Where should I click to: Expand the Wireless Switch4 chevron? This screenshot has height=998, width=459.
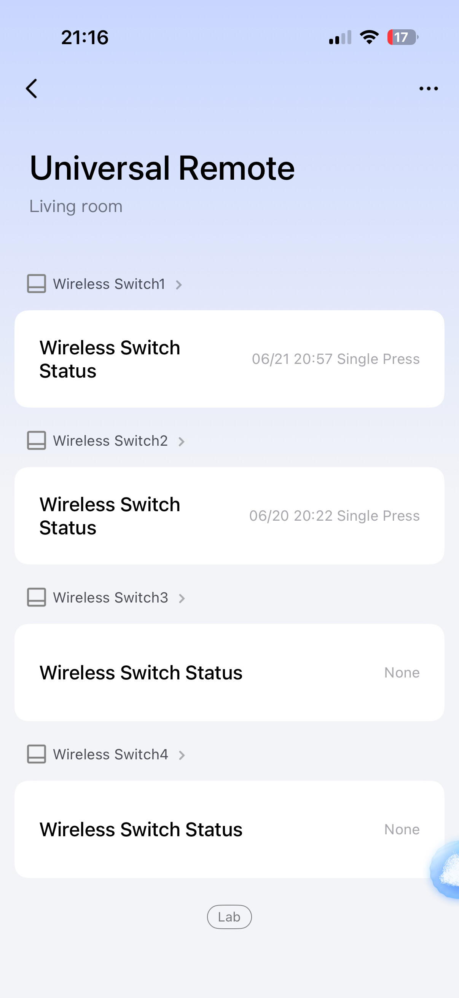coord(182,755)
